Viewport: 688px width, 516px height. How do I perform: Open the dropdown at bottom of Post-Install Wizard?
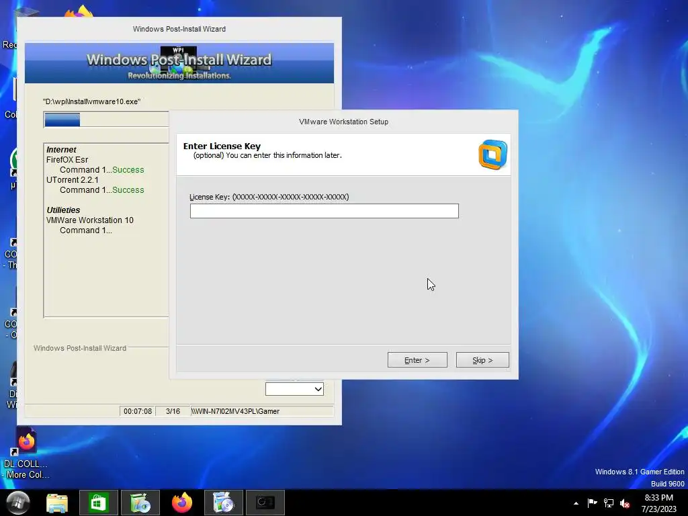[294, 389]
